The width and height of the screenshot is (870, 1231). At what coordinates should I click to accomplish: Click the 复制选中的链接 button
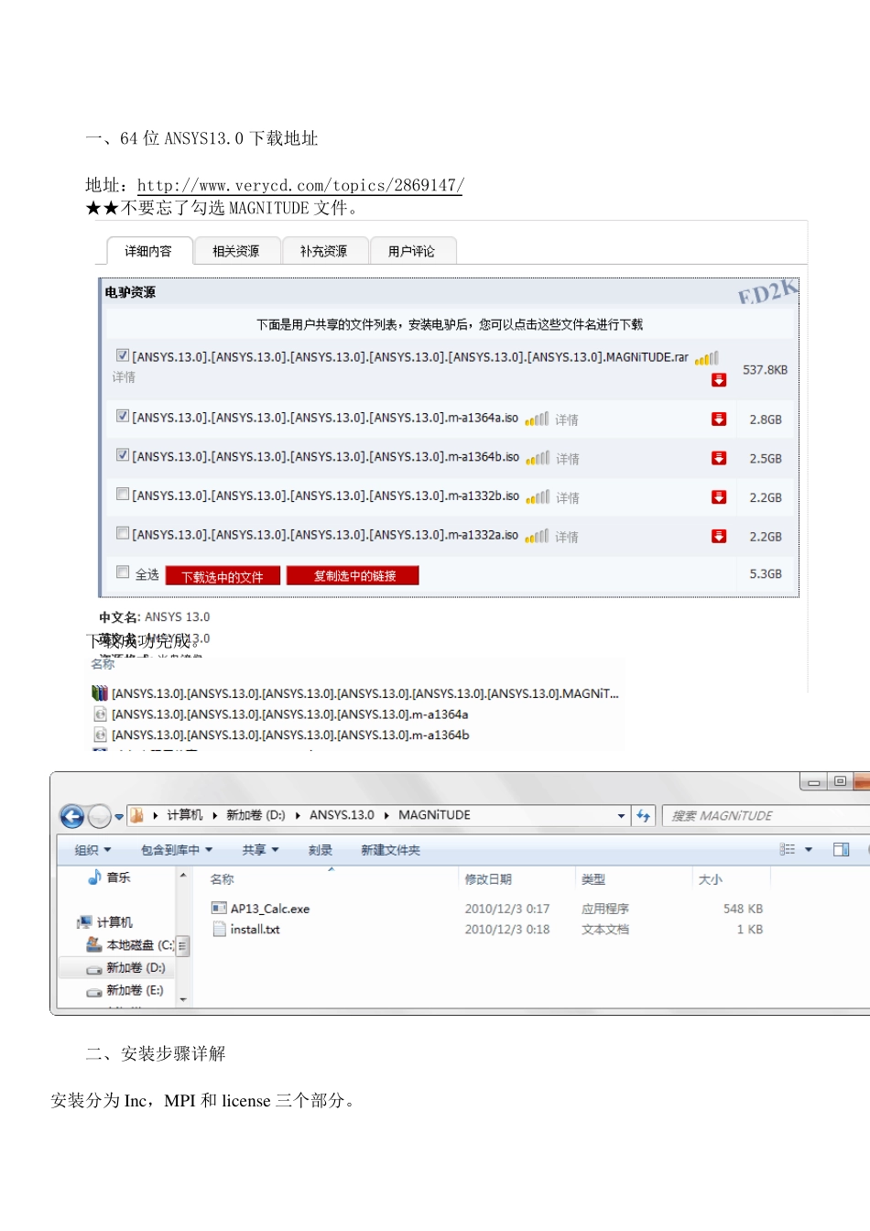[353, 575]
